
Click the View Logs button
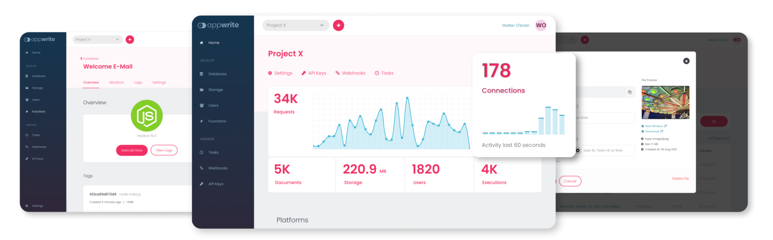pos(164,150)
